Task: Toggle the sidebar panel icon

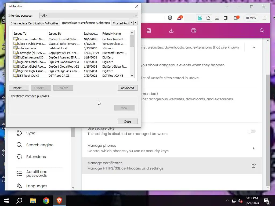Action: coord(226,18)
